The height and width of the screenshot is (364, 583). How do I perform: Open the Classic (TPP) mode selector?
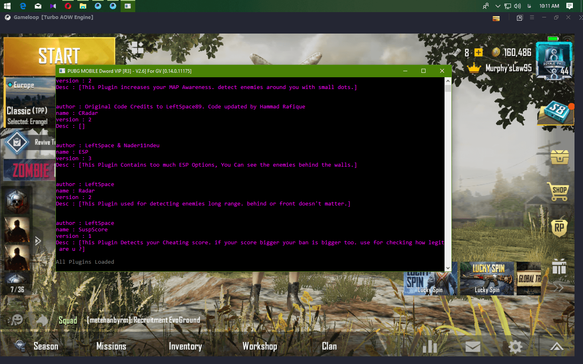tap(27, 110)
